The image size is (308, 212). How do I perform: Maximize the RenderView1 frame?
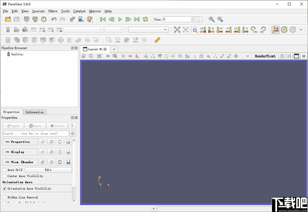click(297, 56)
